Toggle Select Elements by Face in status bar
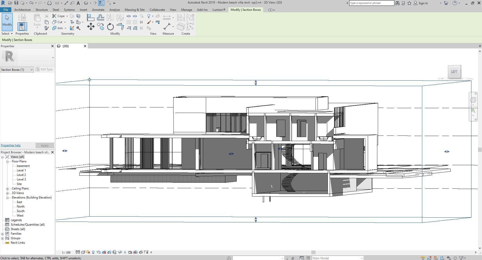 [442, 258]
